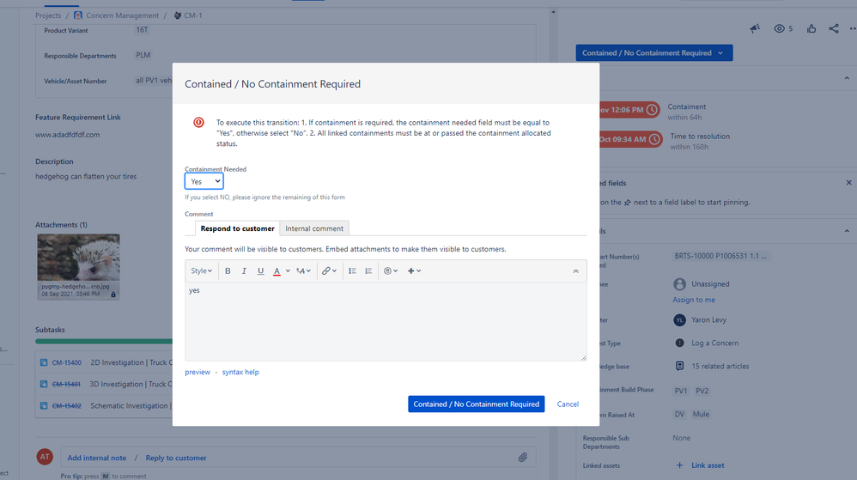This screenshot has height=480, width=857.
Task: Open text color dropdown arrow
Action: [288, 270]
